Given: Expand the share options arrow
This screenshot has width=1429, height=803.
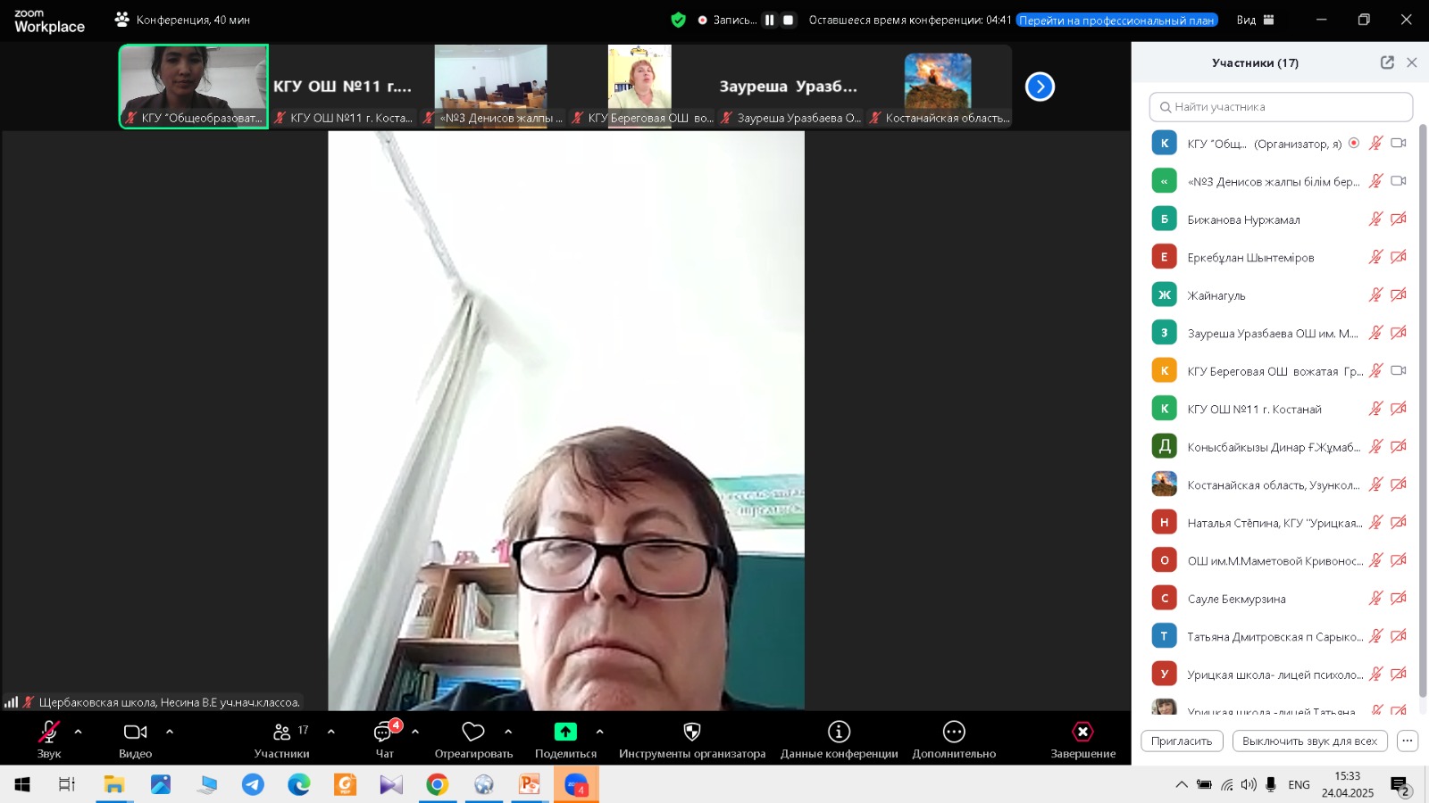Looking at the screenshot, I should point(599,732).
